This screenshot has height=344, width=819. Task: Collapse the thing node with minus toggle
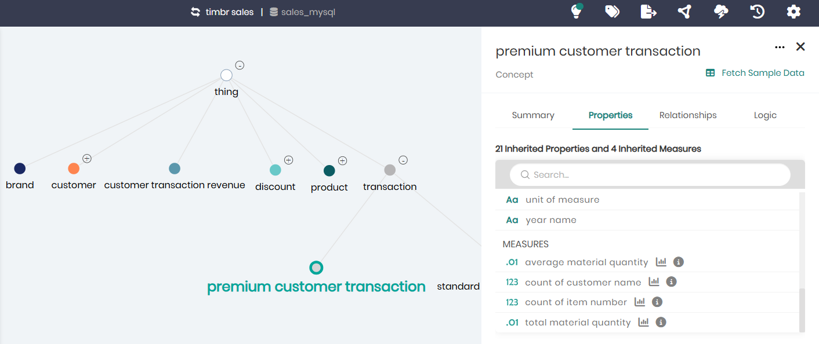click(x=240, y=65)
